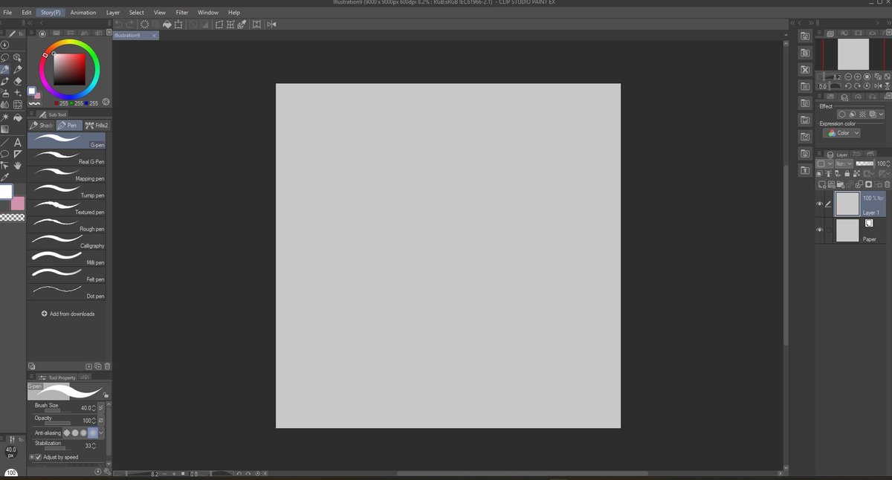Hide the Paper layer eye icon
This screenshot has width=892, height=480.
(x=820, y=230)
